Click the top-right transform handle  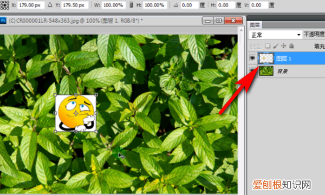click(96, 95)
